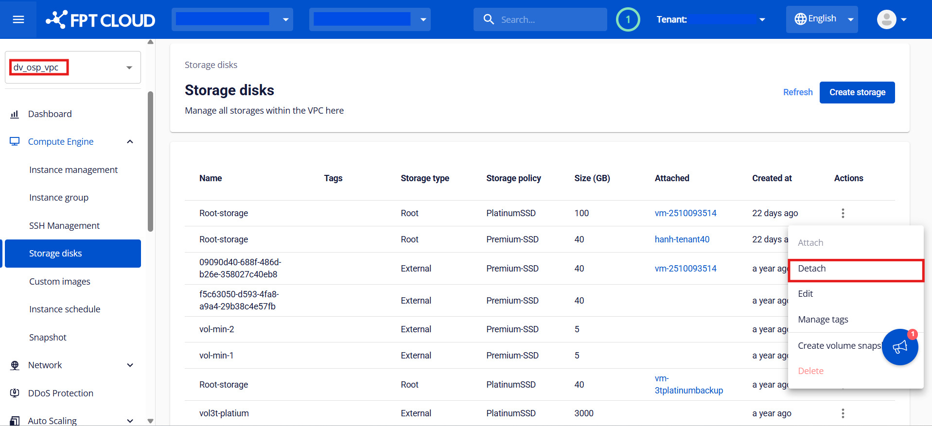Click the Refresh link

797,92
